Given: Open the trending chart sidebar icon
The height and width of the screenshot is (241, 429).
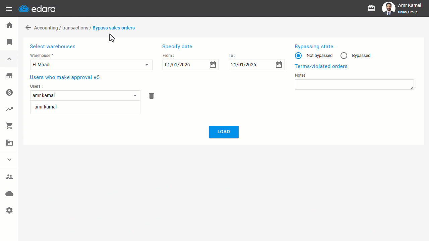Looking at the screenshot, I should pyautogui.click(x=9, y=109).
